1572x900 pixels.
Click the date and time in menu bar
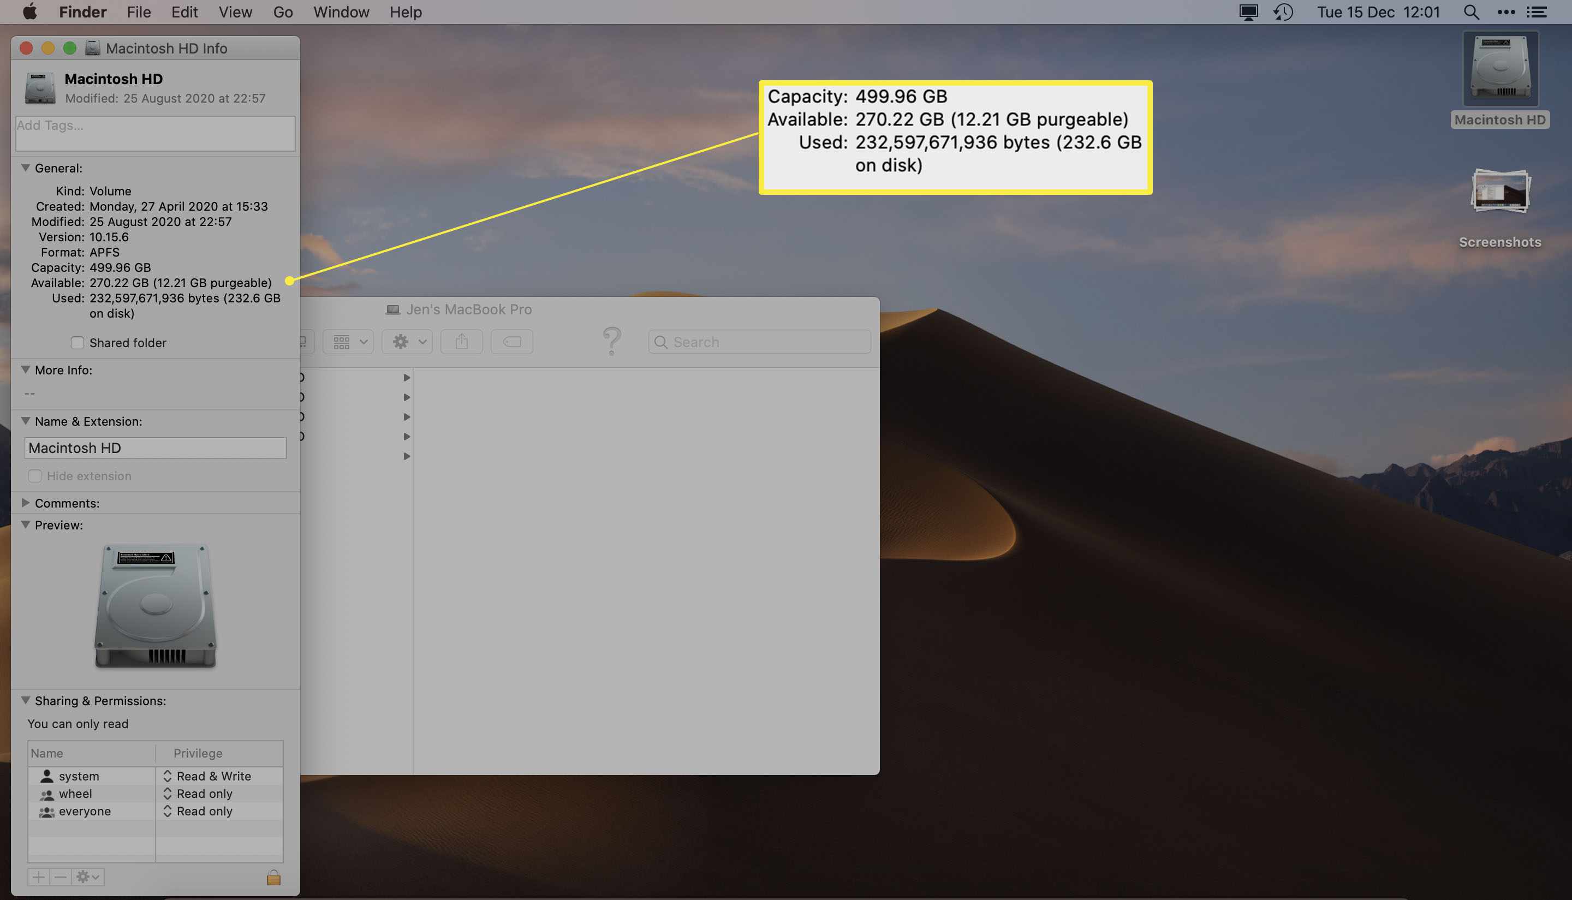[x=1378, y=12]
